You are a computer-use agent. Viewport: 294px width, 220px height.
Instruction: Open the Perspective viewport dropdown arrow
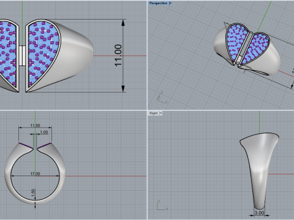coord(170,3)
